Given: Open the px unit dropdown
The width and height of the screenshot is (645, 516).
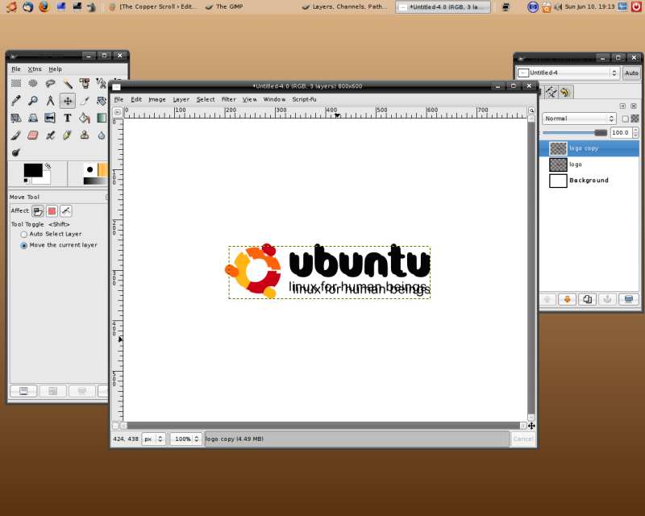Looking at the screenshot, I should click(153, 439).
